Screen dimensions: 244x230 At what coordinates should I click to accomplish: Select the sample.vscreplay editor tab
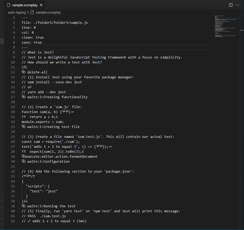25,5
